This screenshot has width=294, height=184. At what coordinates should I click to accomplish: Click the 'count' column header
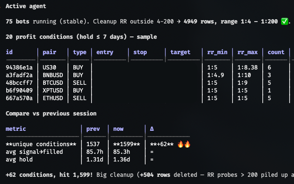pos(276,52)
